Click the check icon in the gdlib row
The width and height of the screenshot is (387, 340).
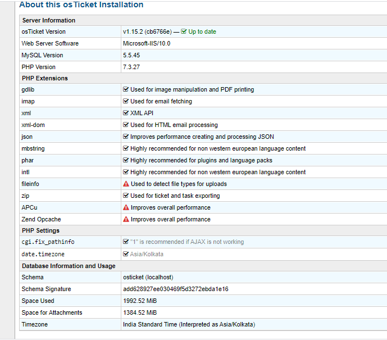click(126, 89)
